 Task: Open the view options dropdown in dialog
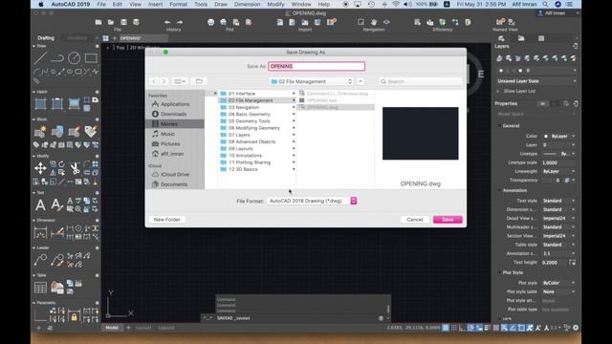(x=180, y=81)
